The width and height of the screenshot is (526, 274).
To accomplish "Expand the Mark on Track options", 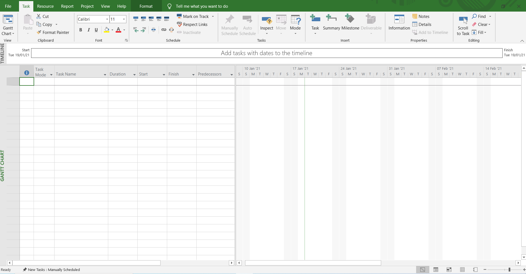I will 213,16.
